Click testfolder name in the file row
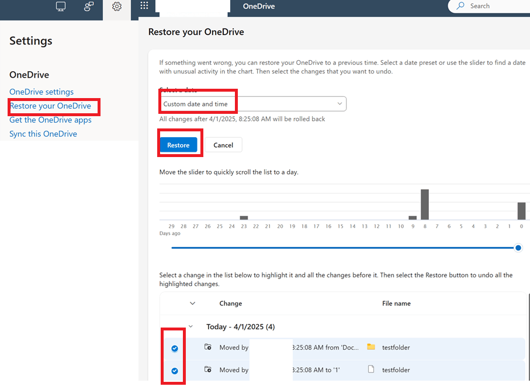This screenshot has width=530, height=390. point(396,370)
